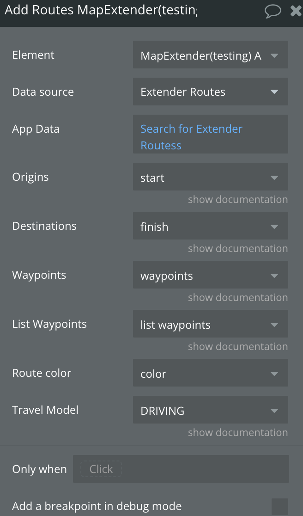Close the Add Routes panel
303x516 pixels.
point(296,11)
